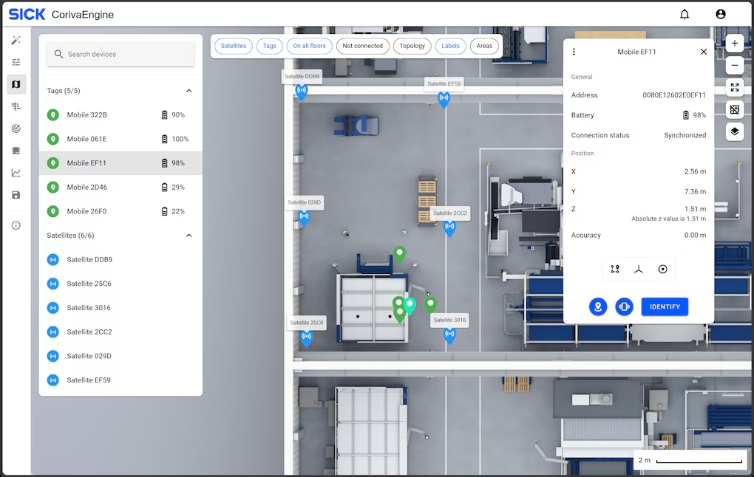The width and height of the screenshot is (754, 477).
Task: Click Satellite 029D marker on map
Action: (304, 218)
